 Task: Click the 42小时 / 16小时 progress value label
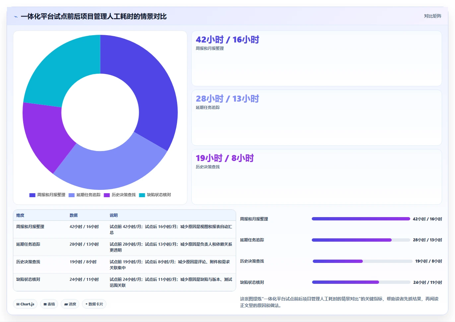click(x=427, y=219)
